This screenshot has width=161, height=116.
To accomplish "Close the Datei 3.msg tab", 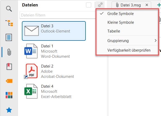I will coord(147,5).
